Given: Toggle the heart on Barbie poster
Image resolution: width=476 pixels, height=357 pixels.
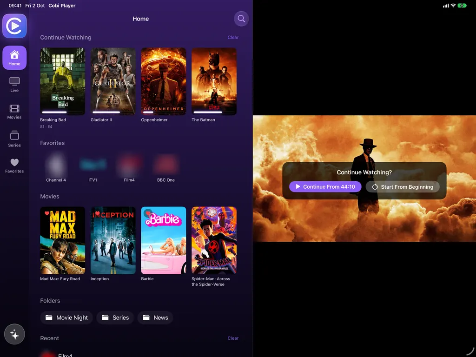Looking at the screenshot, I should coord(148,213).
